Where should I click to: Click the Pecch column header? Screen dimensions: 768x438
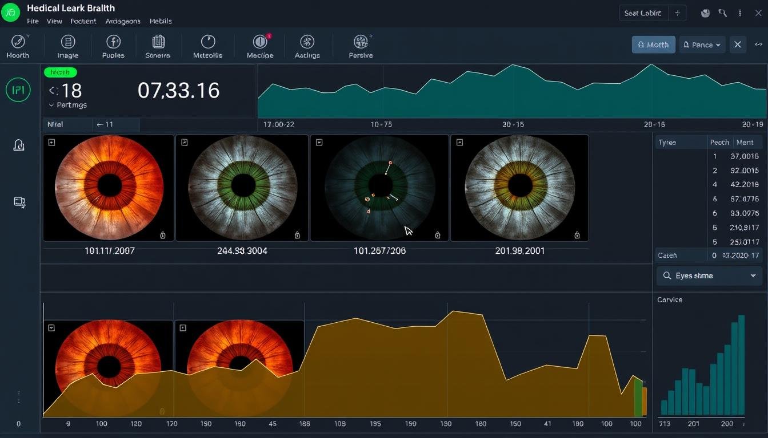pyautogui.click(x=719, y=142)
